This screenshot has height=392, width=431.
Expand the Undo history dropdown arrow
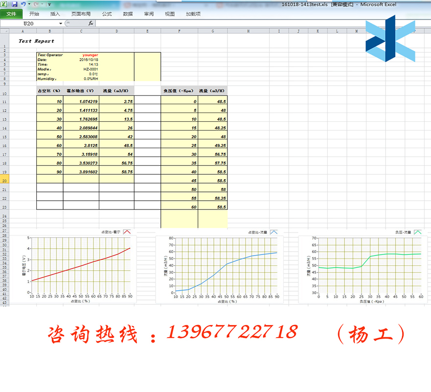pos(29,4)
